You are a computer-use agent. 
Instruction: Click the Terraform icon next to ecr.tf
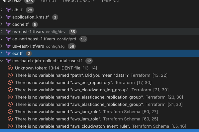[8, 54]
